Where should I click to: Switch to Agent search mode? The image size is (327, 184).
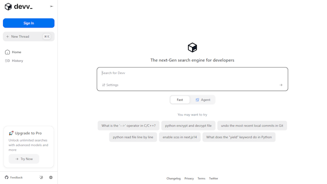pyautogui.click(x=203, y=100)
